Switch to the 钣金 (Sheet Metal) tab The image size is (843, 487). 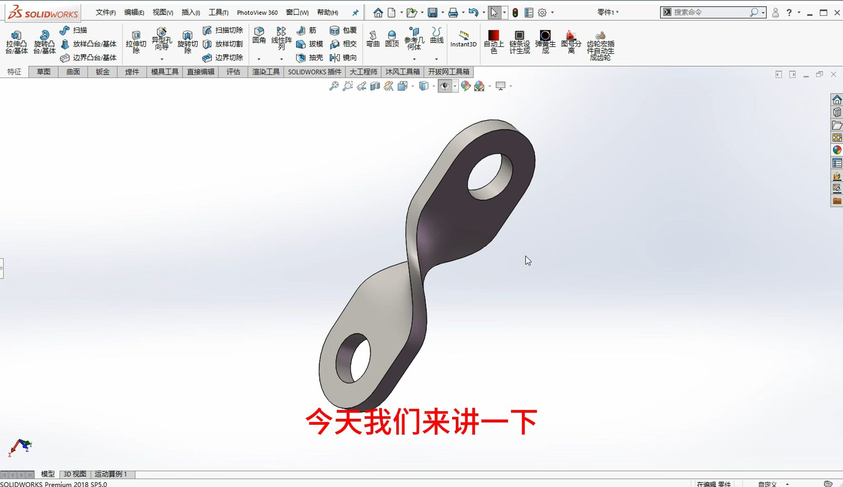[102, 72]
